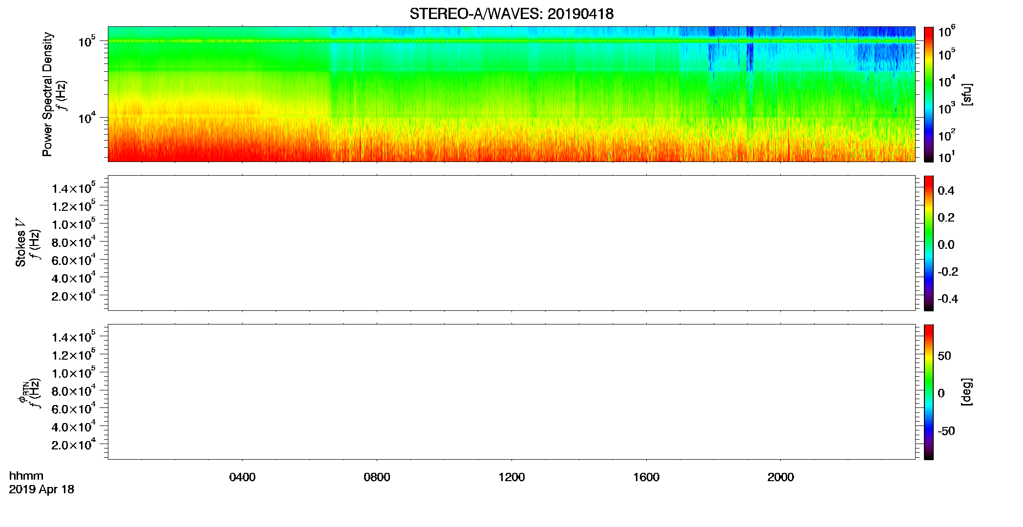The image size is (1023, 527).
Task: Click the "50" label on the degrees color bar
Action: click(944, 356)
